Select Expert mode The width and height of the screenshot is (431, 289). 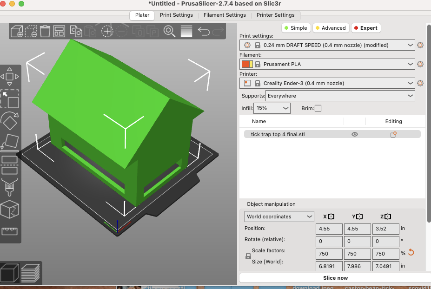click(366, 28)
